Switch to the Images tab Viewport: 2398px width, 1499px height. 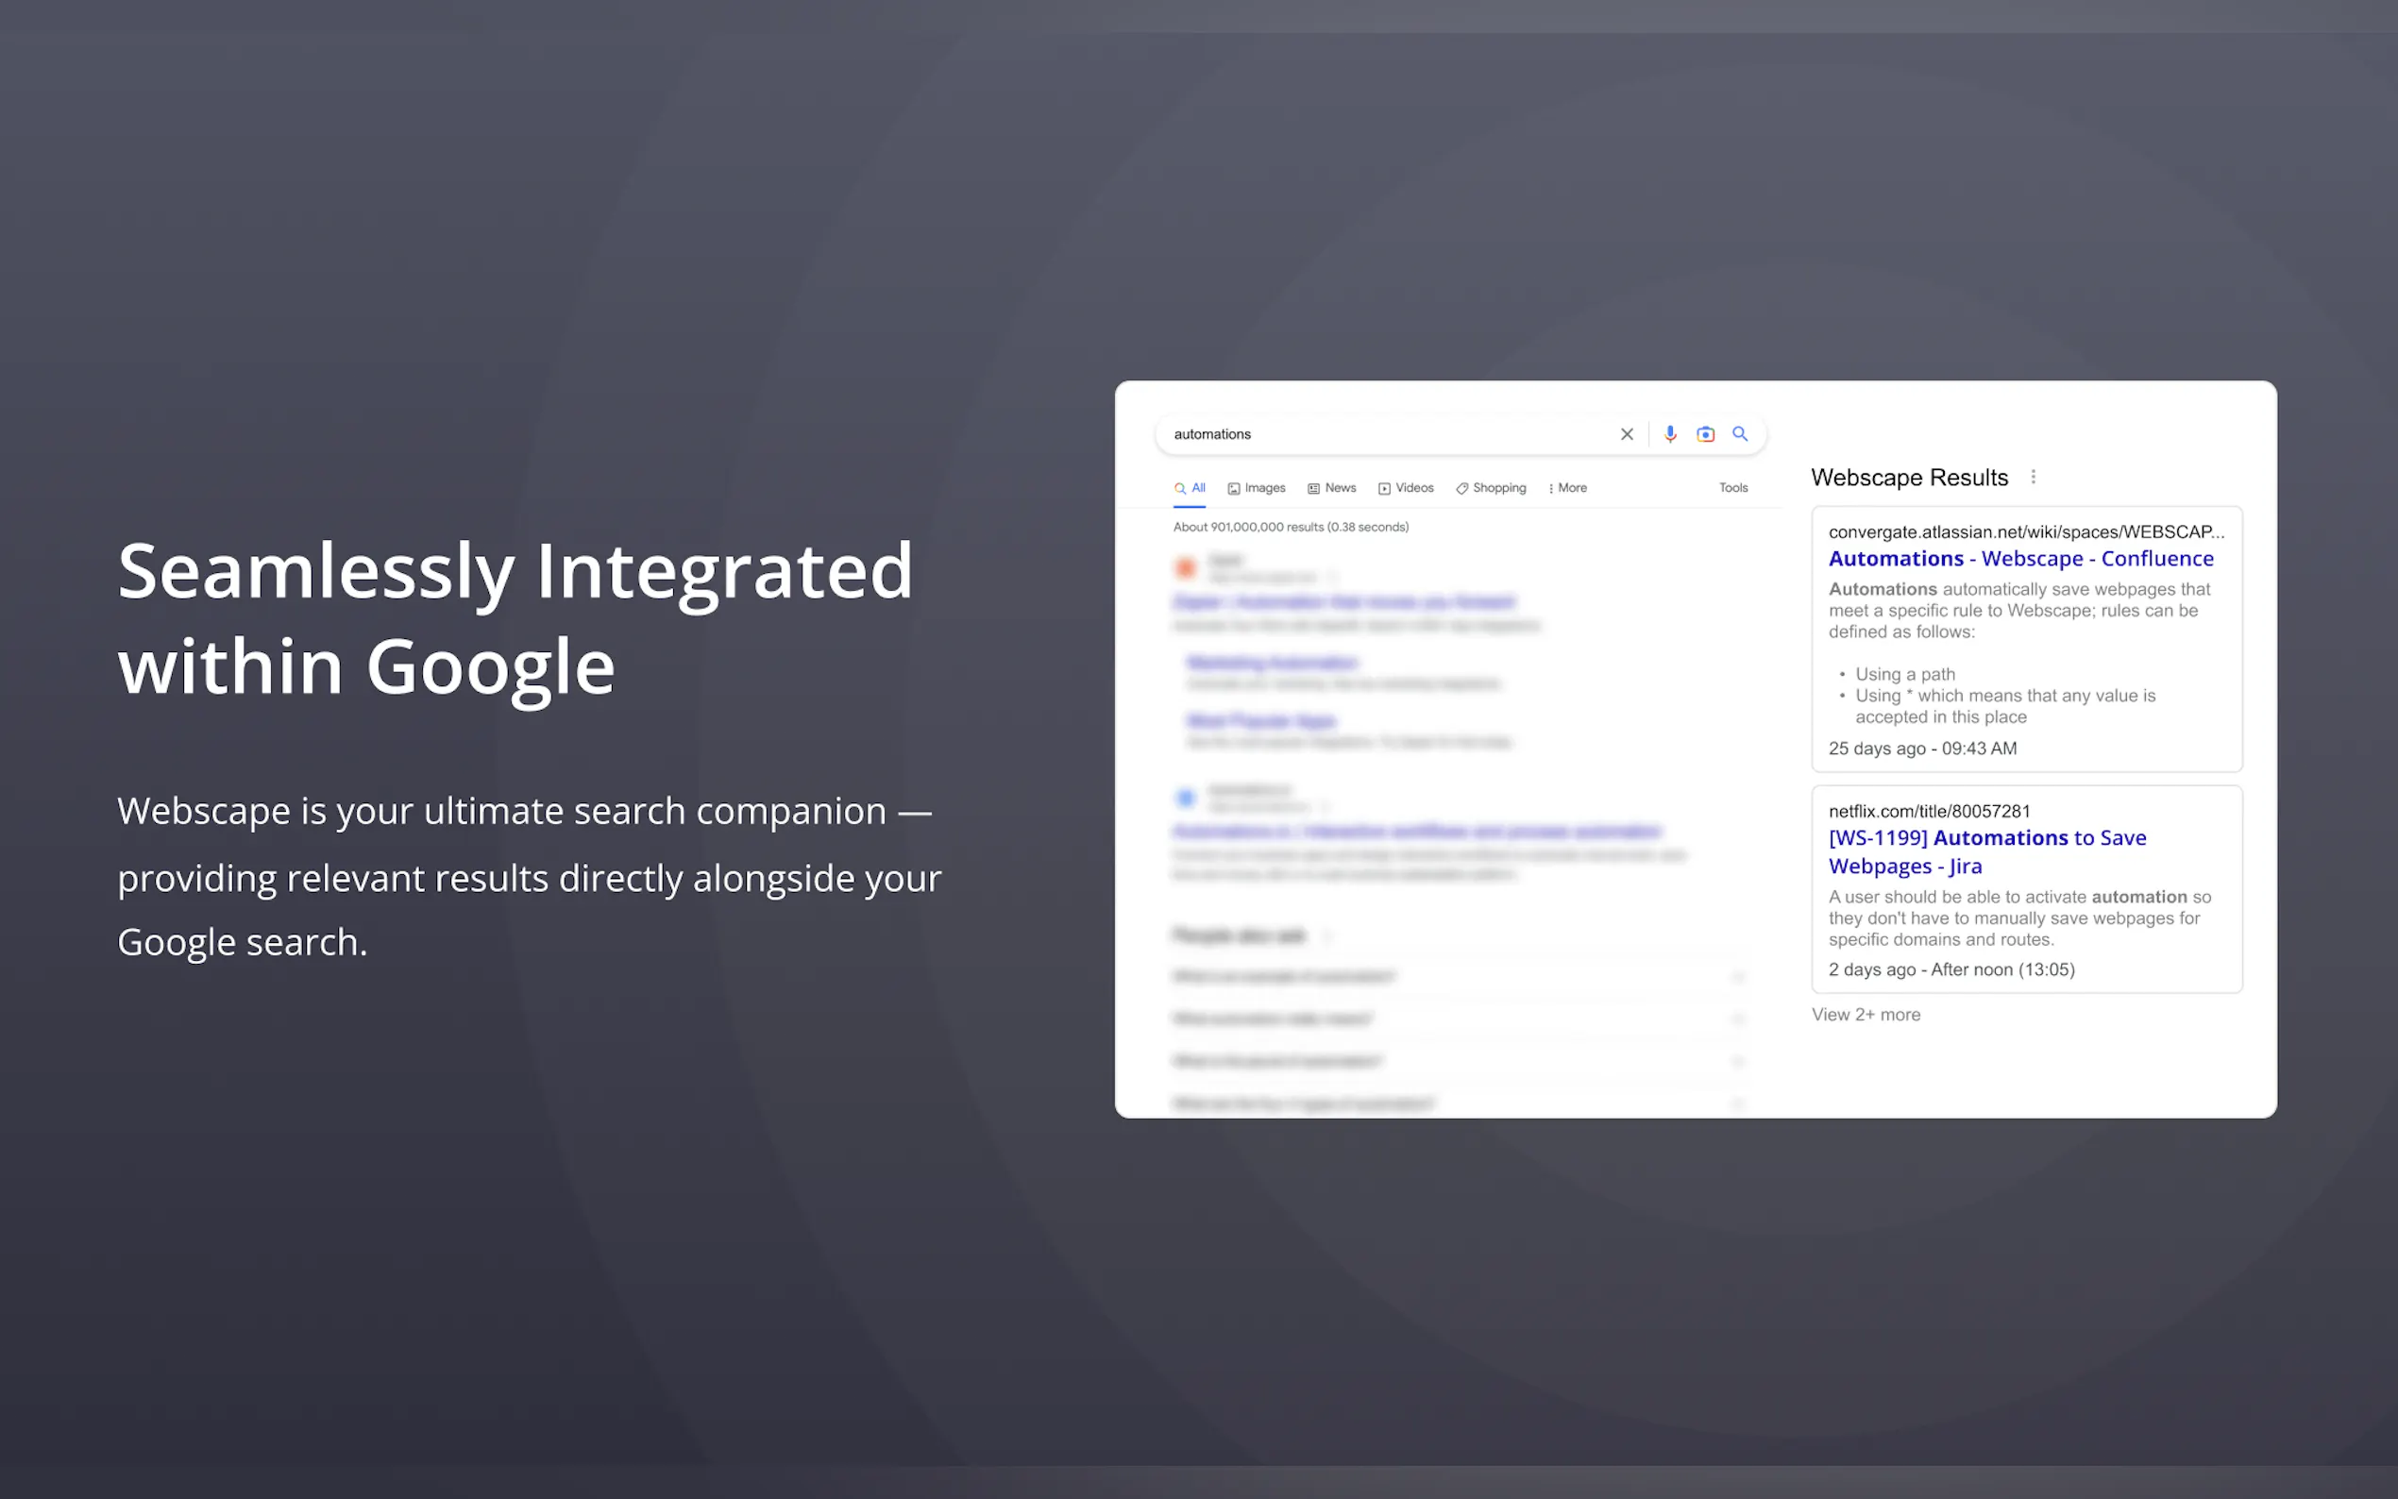(1256, 488)
